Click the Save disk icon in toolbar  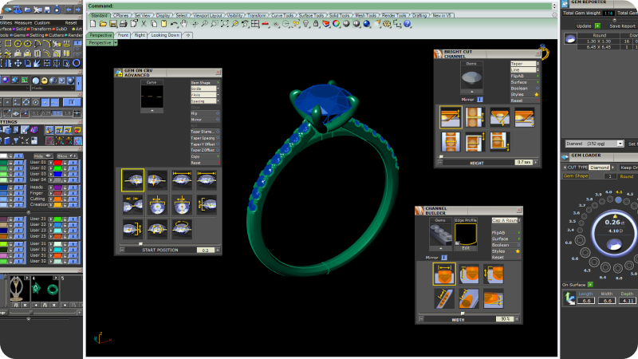(113, 24)
